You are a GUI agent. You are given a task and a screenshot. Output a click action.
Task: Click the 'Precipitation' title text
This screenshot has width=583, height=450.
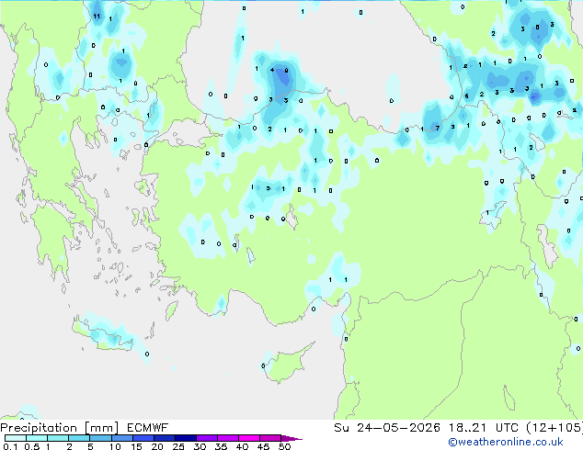[x=39, y=428]
